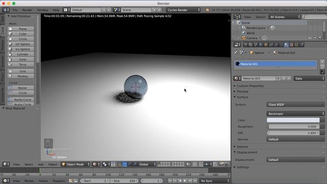Toggle fake user F for Material.001
Viewport: 327px width, 184px height.
pos(278,78)
